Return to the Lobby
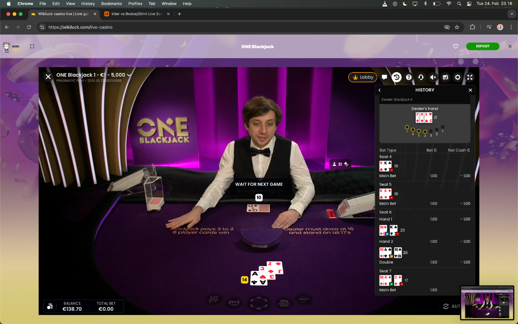The width and height of the screenshot is (518, 324). tap(363, 77)
